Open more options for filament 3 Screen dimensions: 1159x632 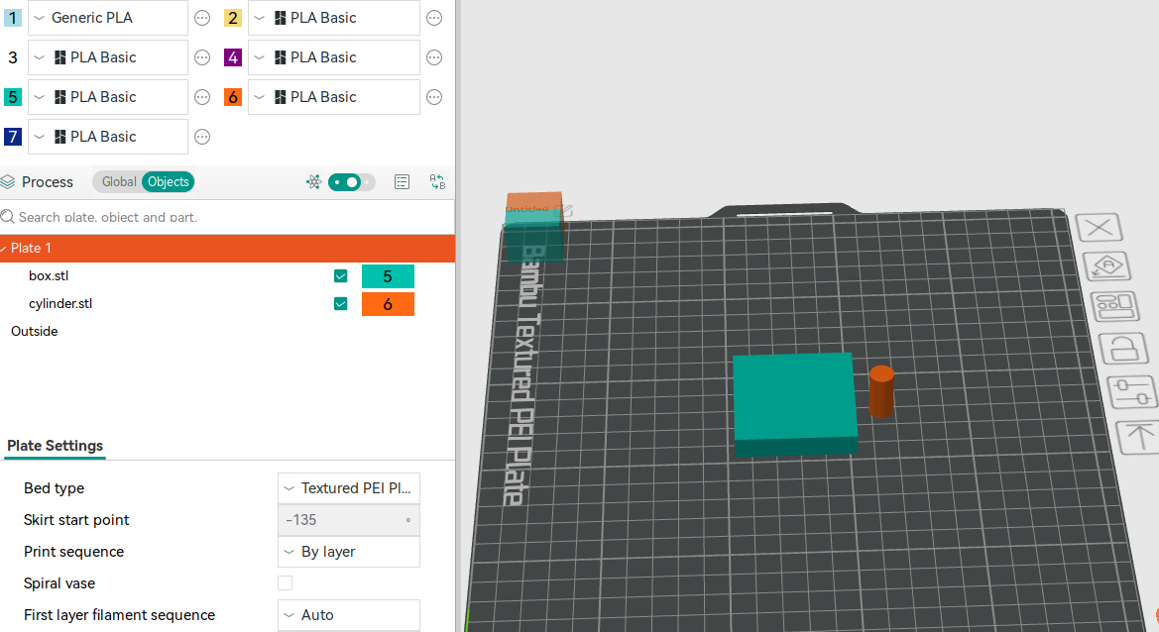point(202,57)
